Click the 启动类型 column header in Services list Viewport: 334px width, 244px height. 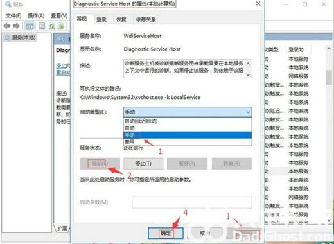pyautogui.click(x=272, y=49)
